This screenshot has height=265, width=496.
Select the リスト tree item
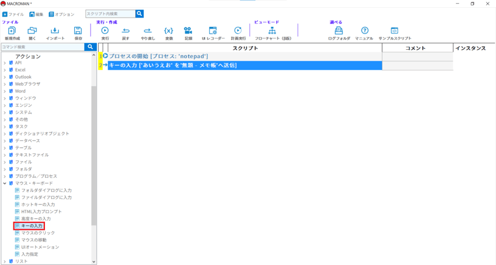pyautogui.click(x=21, y=261)
